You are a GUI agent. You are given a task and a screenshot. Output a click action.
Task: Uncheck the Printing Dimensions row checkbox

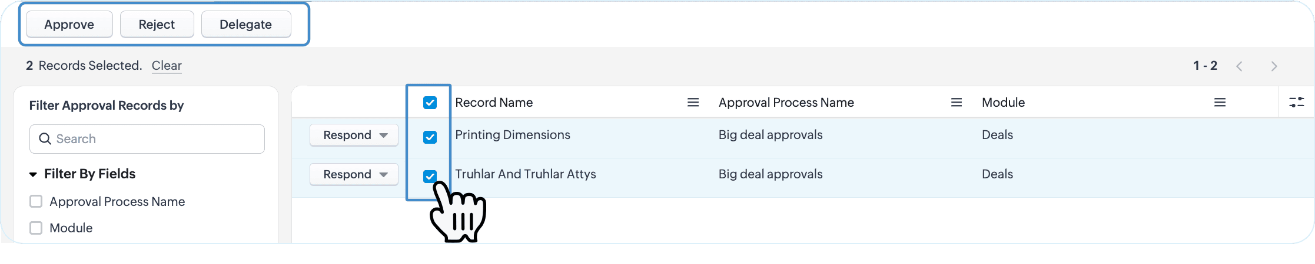tap(430, 137)
